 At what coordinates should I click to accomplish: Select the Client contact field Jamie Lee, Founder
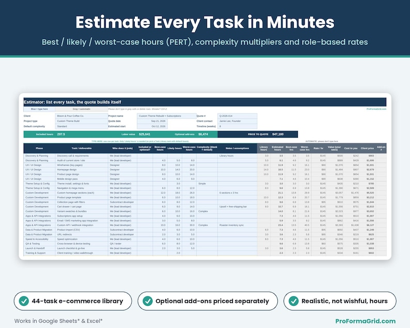237,121
